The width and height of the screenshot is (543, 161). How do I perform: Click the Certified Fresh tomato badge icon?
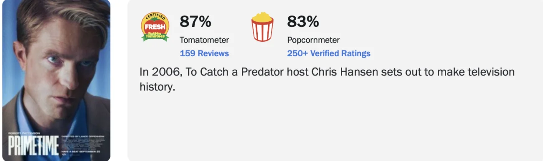[155, 27]
